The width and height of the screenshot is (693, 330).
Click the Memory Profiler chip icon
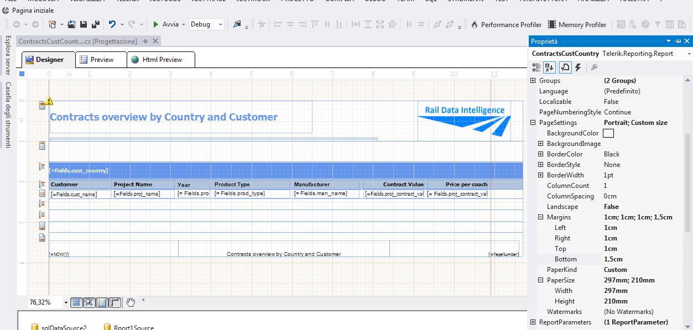[x=552, y=24]
